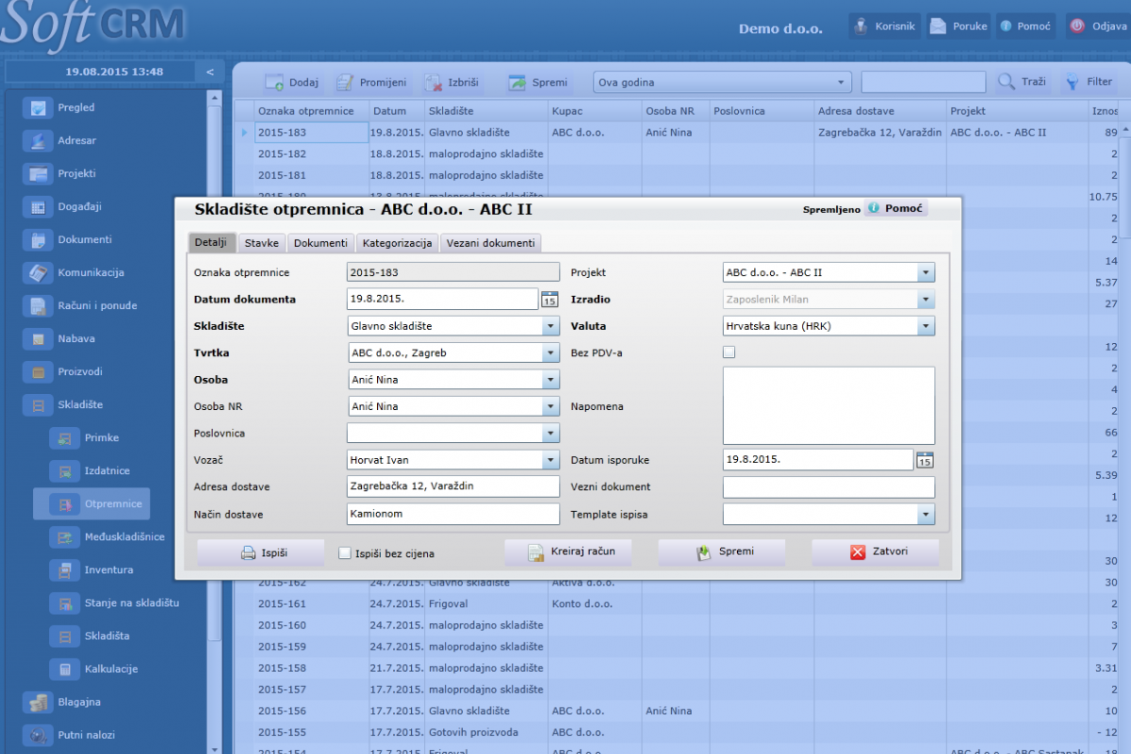The image size is (1131, 754).
Task: Switch to the Stavke tab
Action: [x=261, y=242]
